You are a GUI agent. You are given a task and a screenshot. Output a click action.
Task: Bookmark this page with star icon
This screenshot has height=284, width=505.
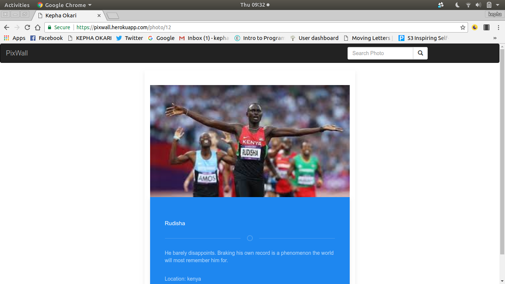point(462,27)
